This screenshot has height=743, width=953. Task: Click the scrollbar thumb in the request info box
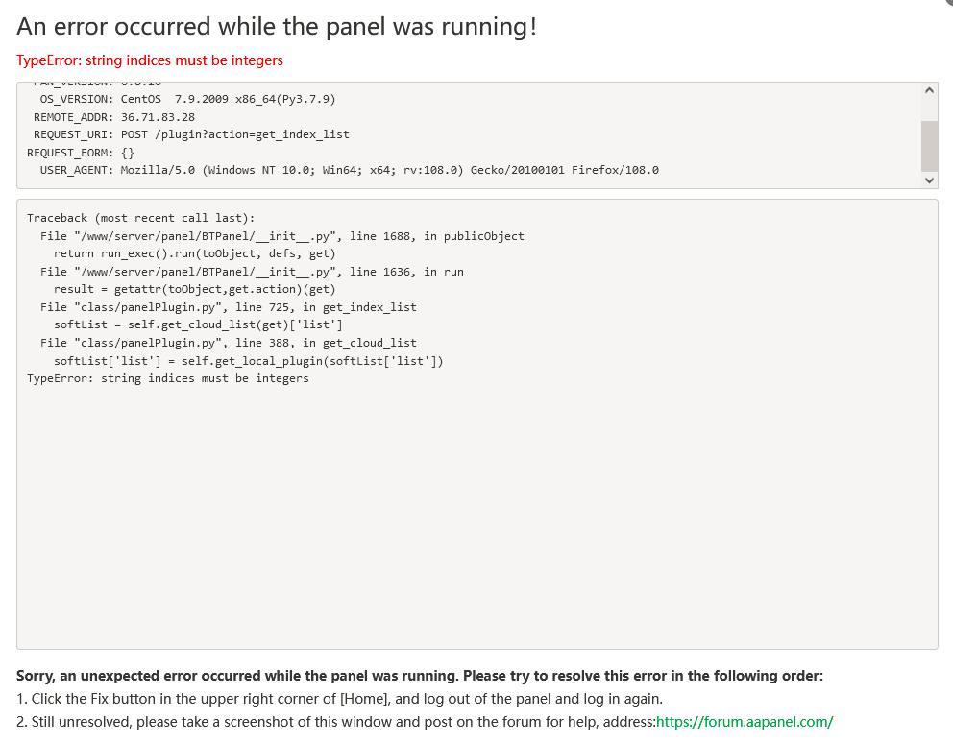[929, 145]
